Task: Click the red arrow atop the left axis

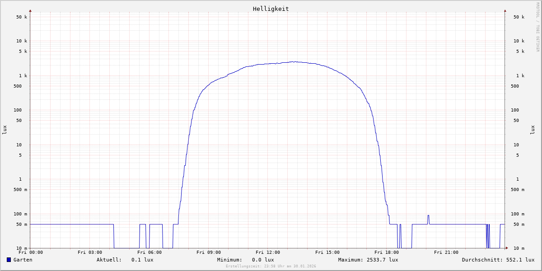Action: [x=30, y=10]
